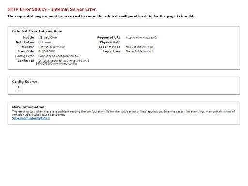Click the requested page cannot be accessed message
248x186 pixels.
pos(101,16)
